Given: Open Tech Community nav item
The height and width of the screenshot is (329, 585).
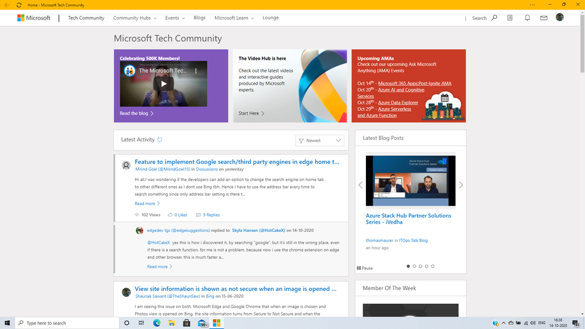Looking at the screenshot, I should pyautogui.click(x=86, y=18).
